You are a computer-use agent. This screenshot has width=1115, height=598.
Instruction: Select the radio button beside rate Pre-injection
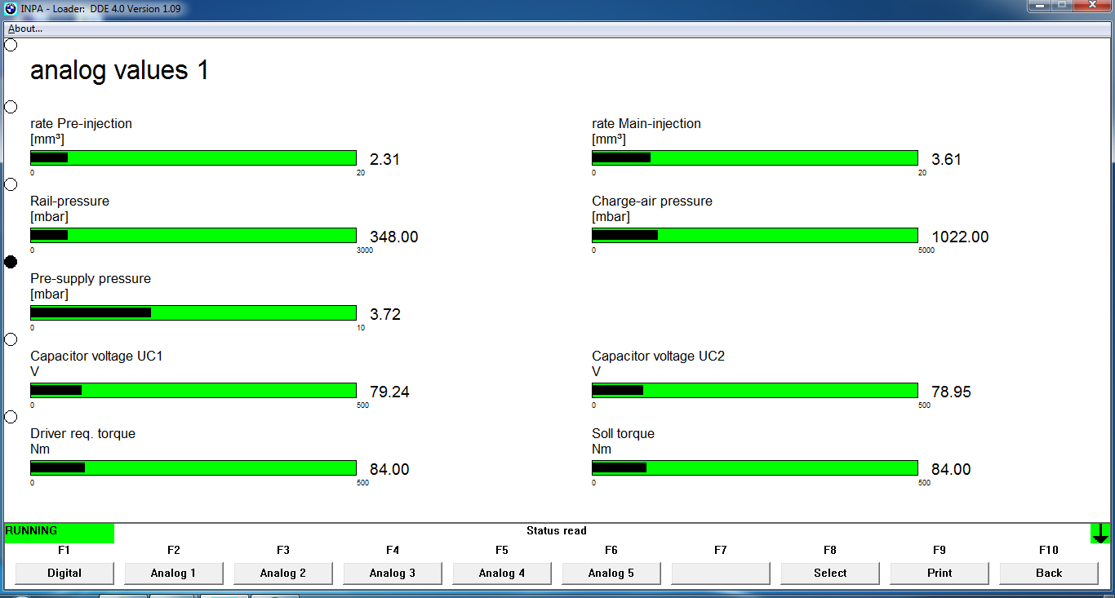[x=11, y=107]
